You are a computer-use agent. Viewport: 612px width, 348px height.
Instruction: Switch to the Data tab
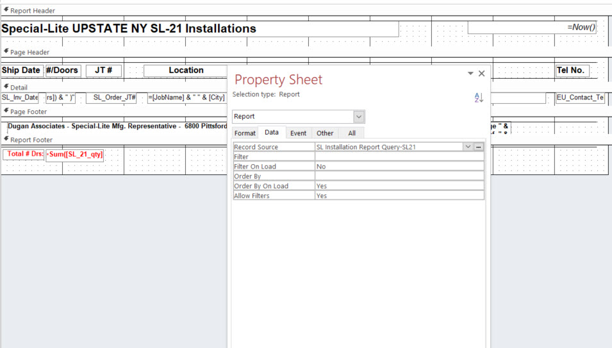coord(272,132)
